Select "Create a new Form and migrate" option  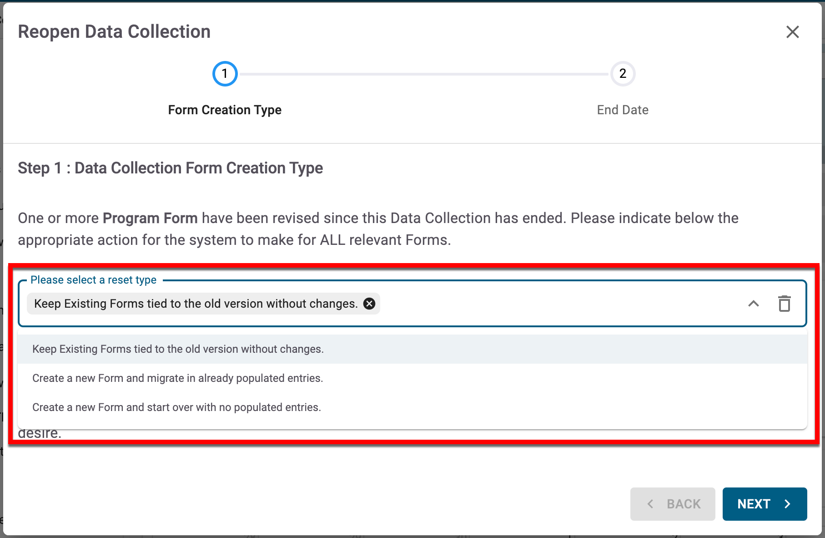tap(177, 378)
